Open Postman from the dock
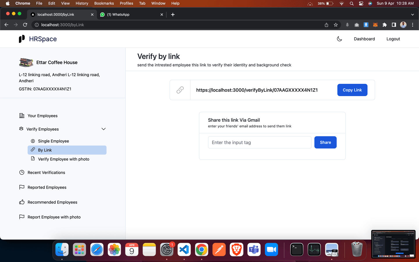Viewport: 419px width, 262px height. [219, 249]
